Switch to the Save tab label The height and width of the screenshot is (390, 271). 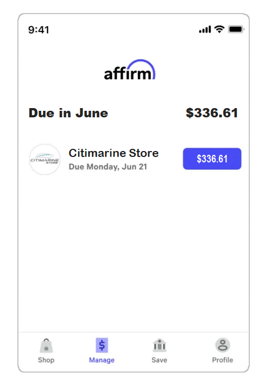(x=159, y=360)
